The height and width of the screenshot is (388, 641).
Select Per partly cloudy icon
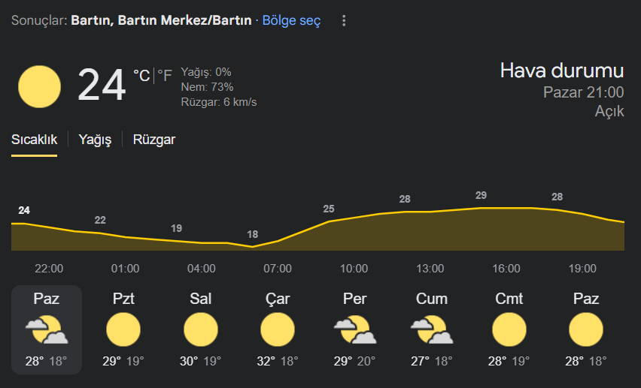[355, 329]
